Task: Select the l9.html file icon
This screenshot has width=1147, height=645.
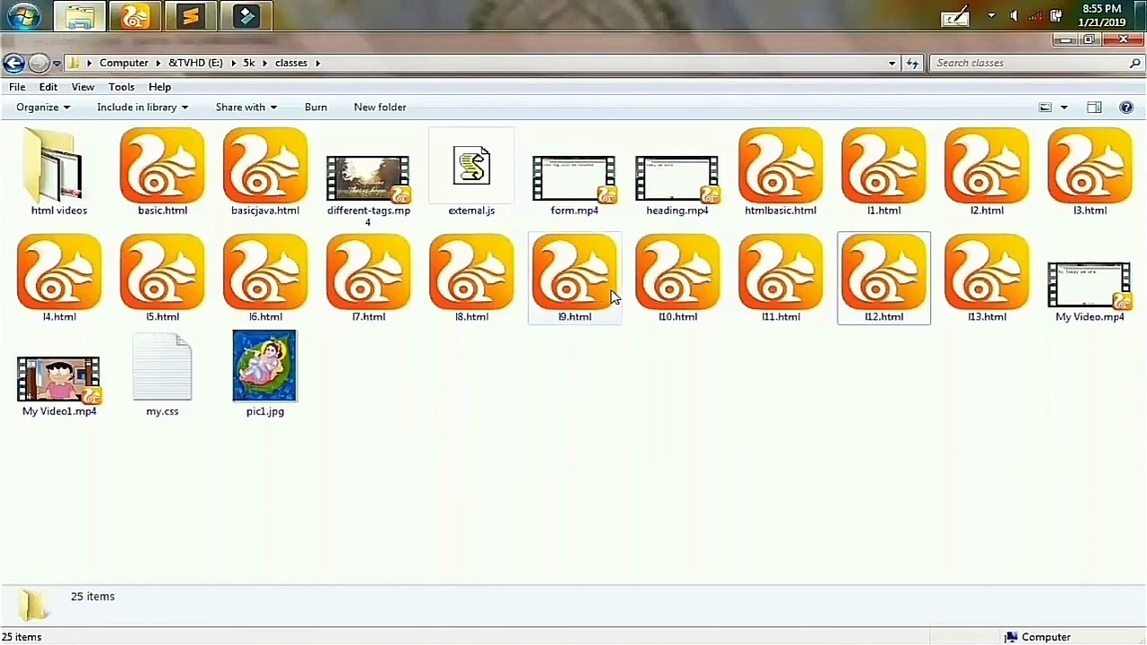Action: [574, 272]
